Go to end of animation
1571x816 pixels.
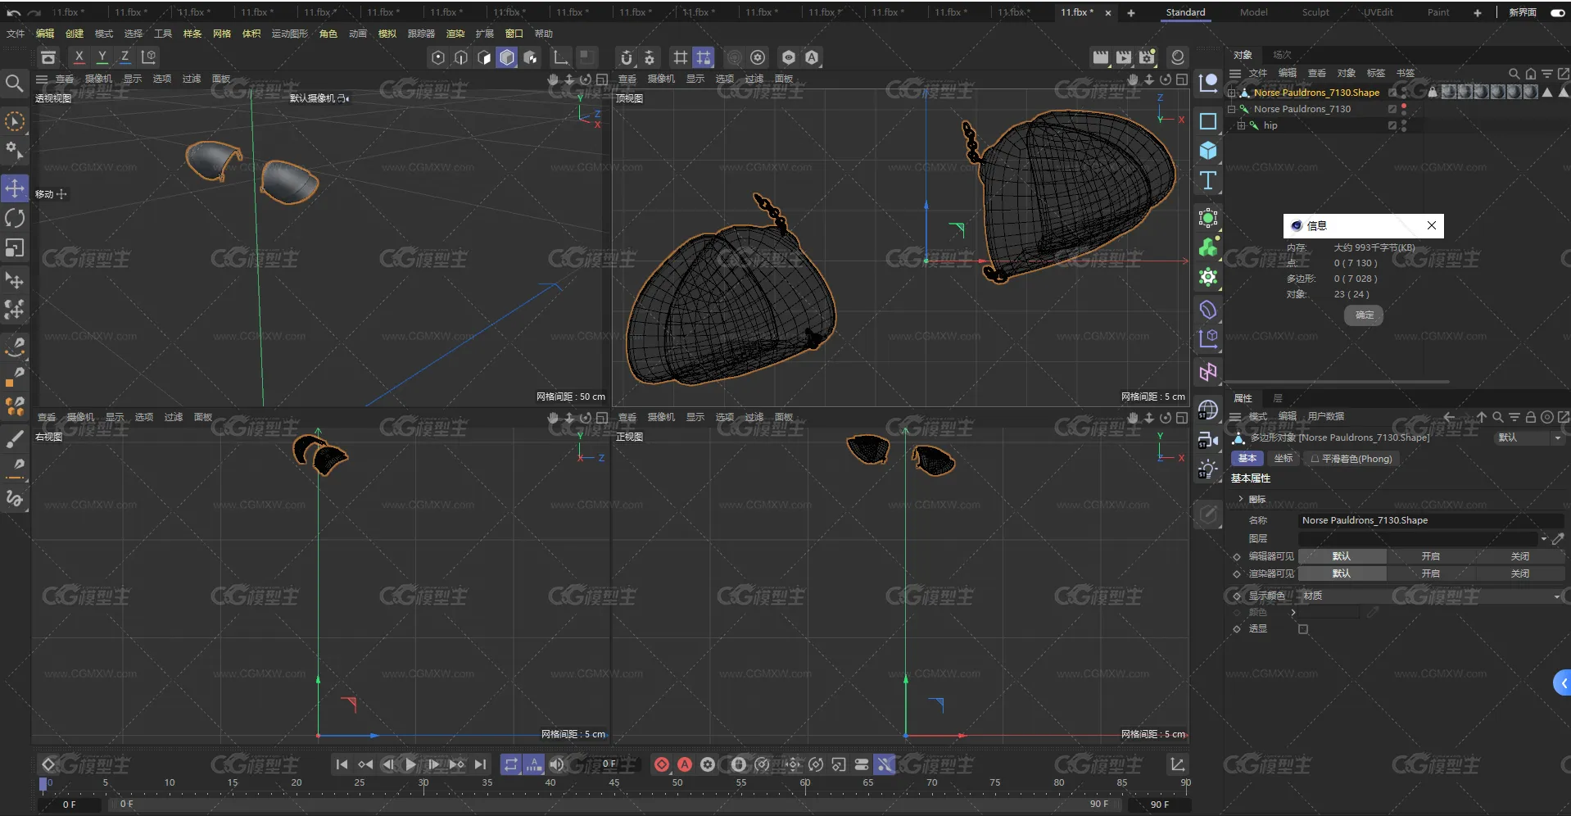click(x=480, y=764)
